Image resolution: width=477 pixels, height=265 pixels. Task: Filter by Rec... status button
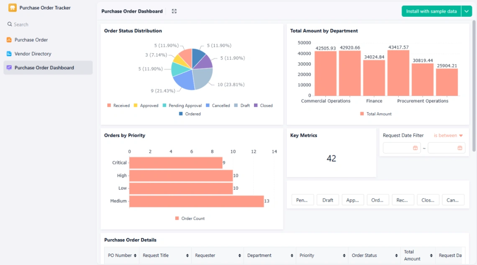(403, 200)
